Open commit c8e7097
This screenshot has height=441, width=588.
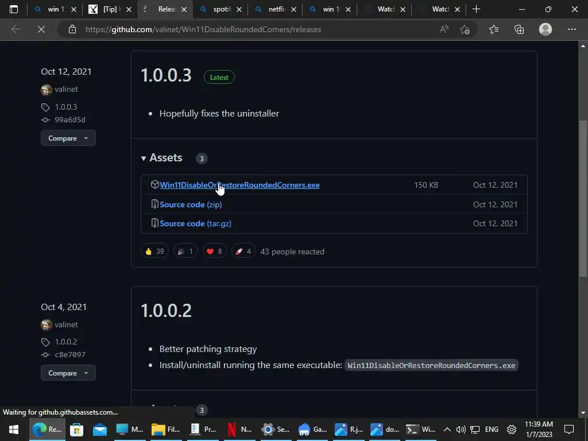click(x=70, y=354)
